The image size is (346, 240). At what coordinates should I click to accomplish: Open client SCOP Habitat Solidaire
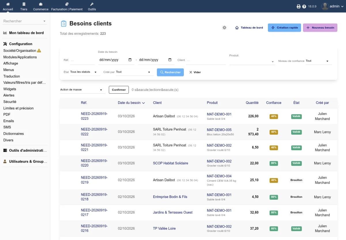[170, 163]
